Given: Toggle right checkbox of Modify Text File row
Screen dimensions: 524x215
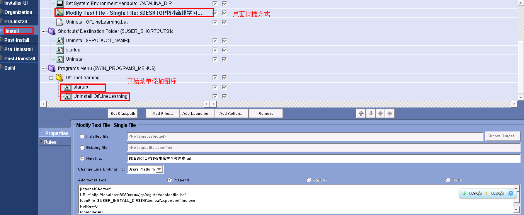Looking at the screenshot, I should click(225, 13).
